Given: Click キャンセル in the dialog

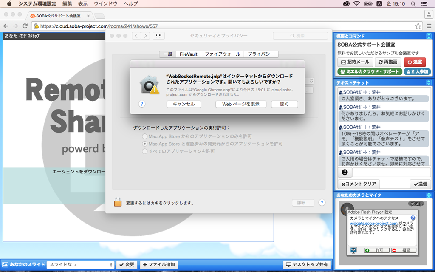Looking at the screenshot, I should (184, 104).
